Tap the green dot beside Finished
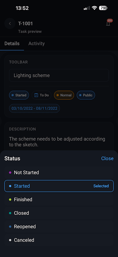The height and width of the screenshot is (257, 118). pos(10,200)
